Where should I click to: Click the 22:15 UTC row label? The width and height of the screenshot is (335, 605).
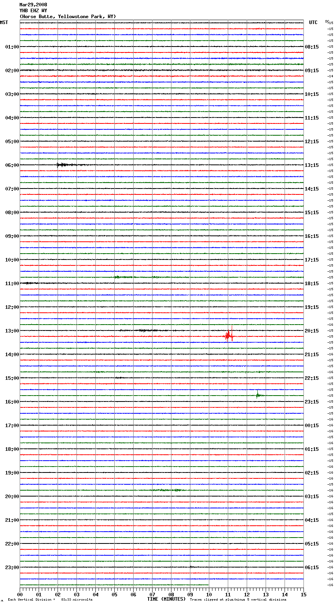point(312,378)
